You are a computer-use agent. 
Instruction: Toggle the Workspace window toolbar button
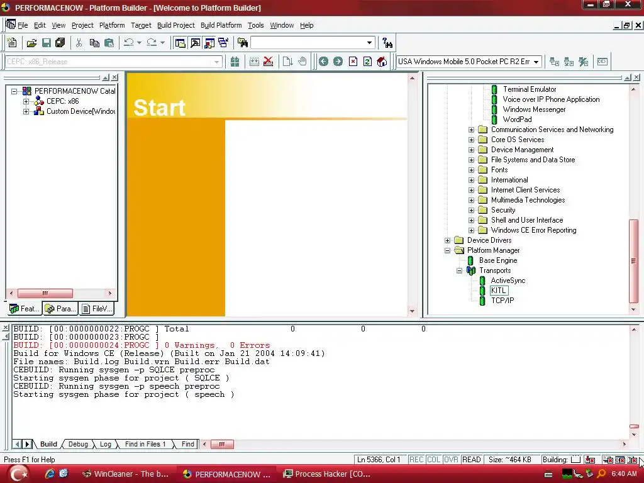point(180,43)
